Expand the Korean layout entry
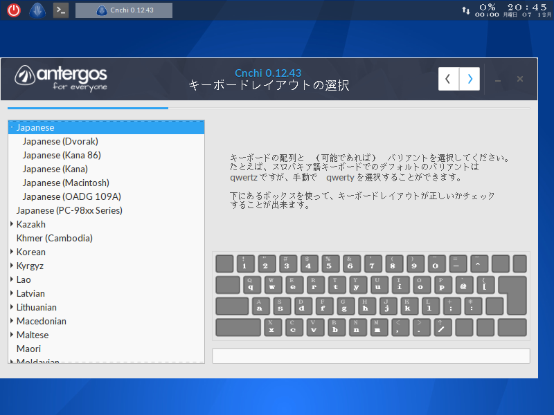Image resolution: width=554 pixels, height=415 pixels. pyautogui.click(x=10, y=252)
